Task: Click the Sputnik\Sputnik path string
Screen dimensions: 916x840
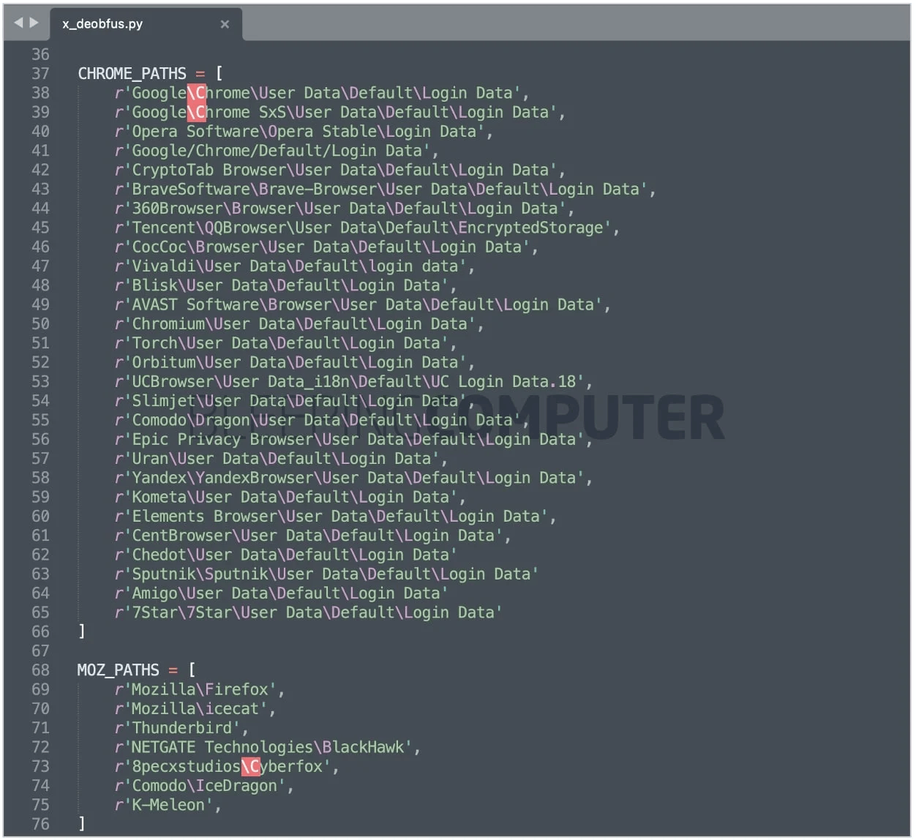Action: [x=327, y=574]
